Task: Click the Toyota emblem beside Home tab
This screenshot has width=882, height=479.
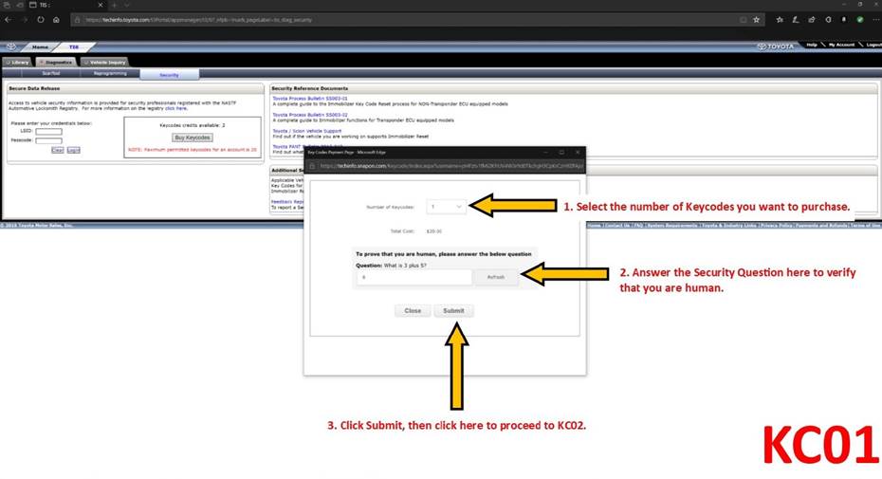Action: click(11, 46)
